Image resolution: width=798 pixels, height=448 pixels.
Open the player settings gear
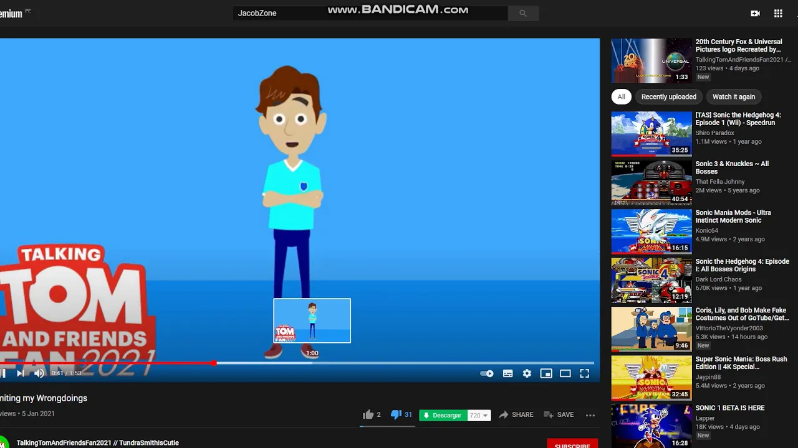(x=527, y=373)
